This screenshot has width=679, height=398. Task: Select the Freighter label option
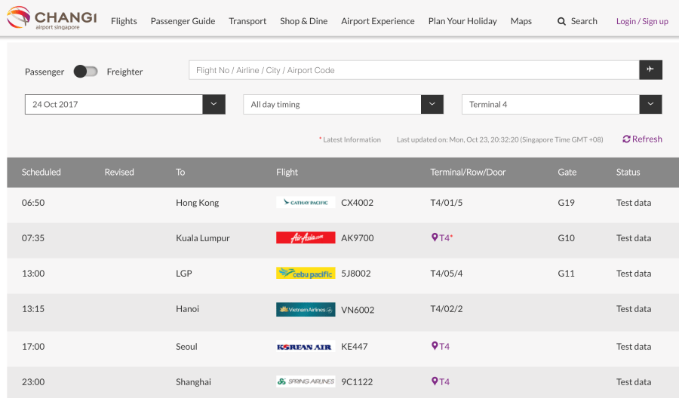(124, 72)
